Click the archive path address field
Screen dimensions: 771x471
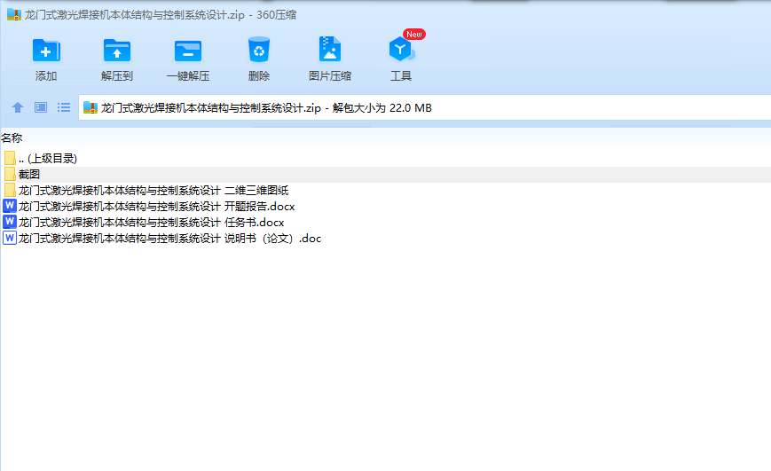[x=424, y=107]
